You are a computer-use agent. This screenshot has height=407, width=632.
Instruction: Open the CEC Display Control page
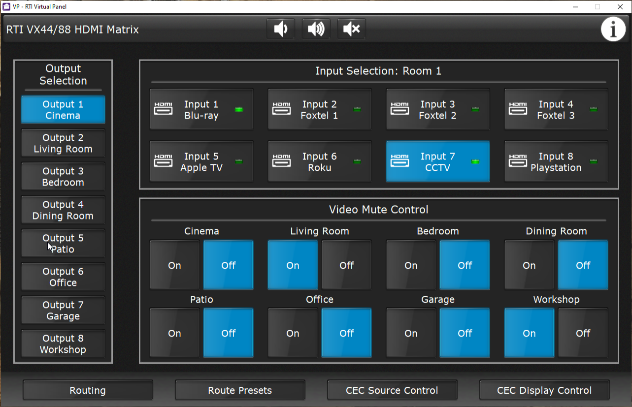tap(544, 390)
